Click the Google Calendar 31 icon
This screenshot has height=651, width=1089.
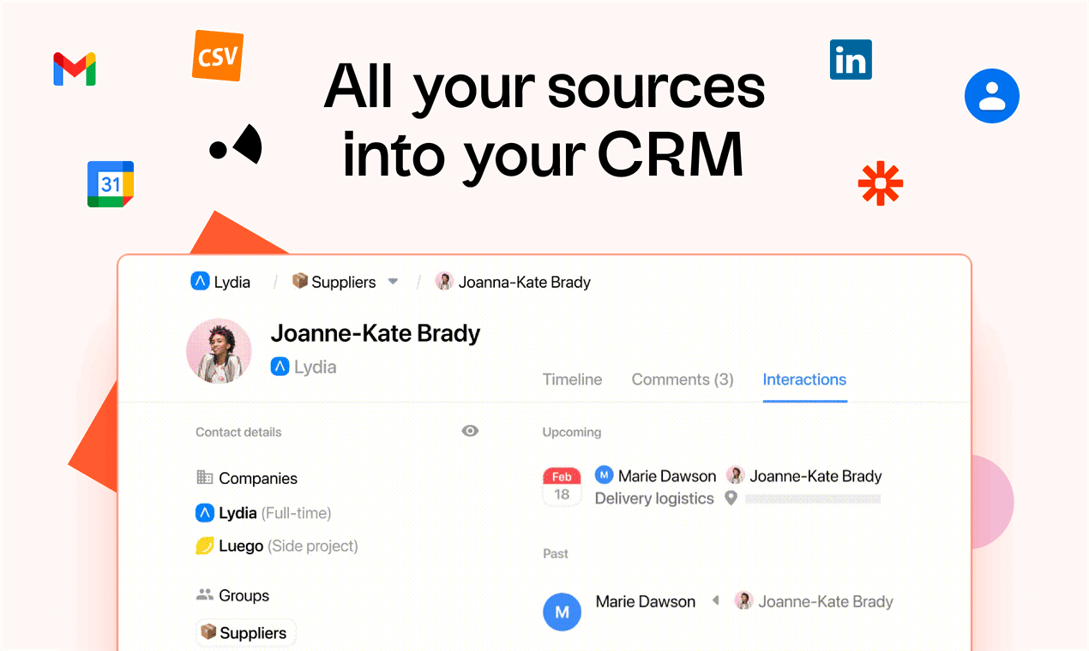tap(111, 184)
